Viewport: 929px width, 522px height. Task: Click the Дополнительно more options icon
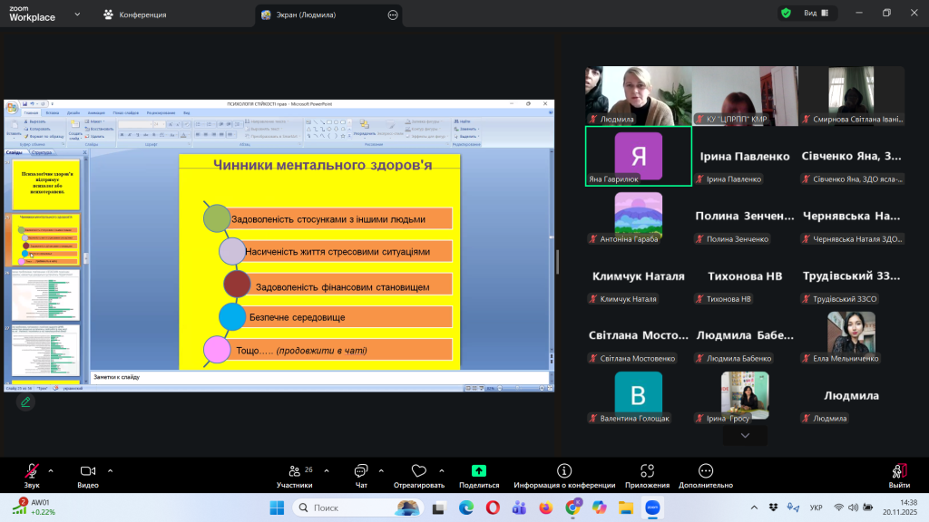[x=705, y=471]
